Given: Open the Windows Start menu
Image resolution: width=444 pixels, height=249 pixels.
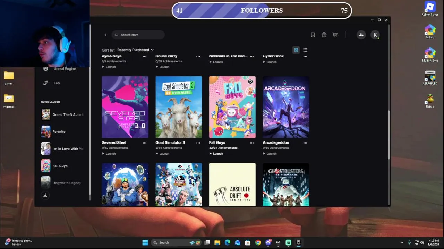Looking at the screenshot, I should [x=145, y=242].
